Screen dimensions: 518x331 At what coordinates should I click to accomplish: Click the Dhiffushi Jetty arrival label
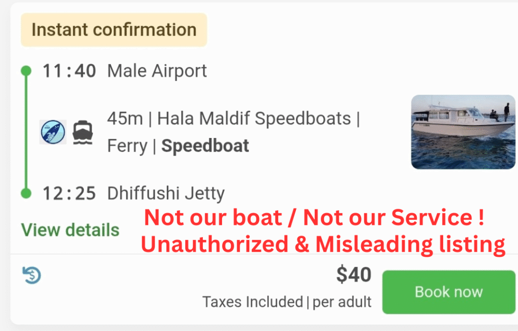[166, 194]
